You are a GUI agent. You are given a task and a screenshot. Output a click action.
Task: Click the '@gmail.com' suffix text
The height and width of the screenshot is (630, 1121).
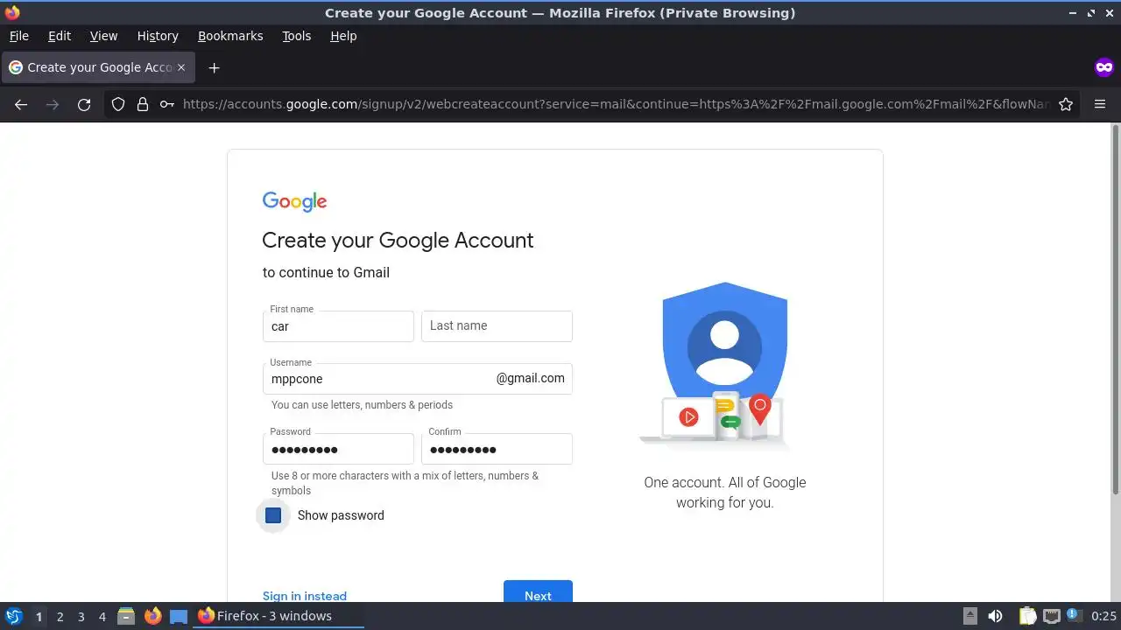pyautogui.click(x=531, y=378)
